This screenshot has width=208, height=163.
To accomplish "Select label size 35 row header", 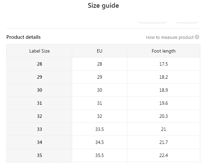I will click(x=39, y=155).
